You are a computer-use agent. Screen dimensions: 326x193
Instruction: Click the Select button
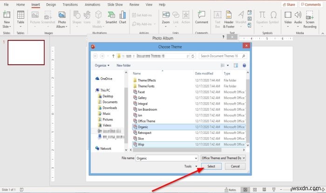(x=211, y=166)
